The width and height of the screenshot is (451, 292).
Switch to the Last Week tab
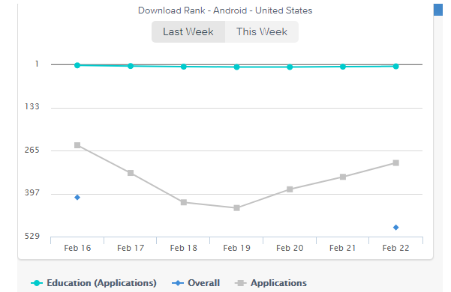point(188,32)
